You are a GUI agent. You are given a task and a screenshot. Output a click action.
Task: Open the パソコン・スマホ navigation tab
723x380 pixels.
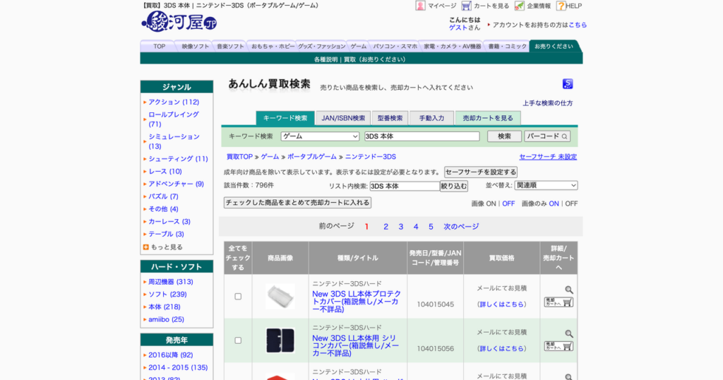pos(395,46)
